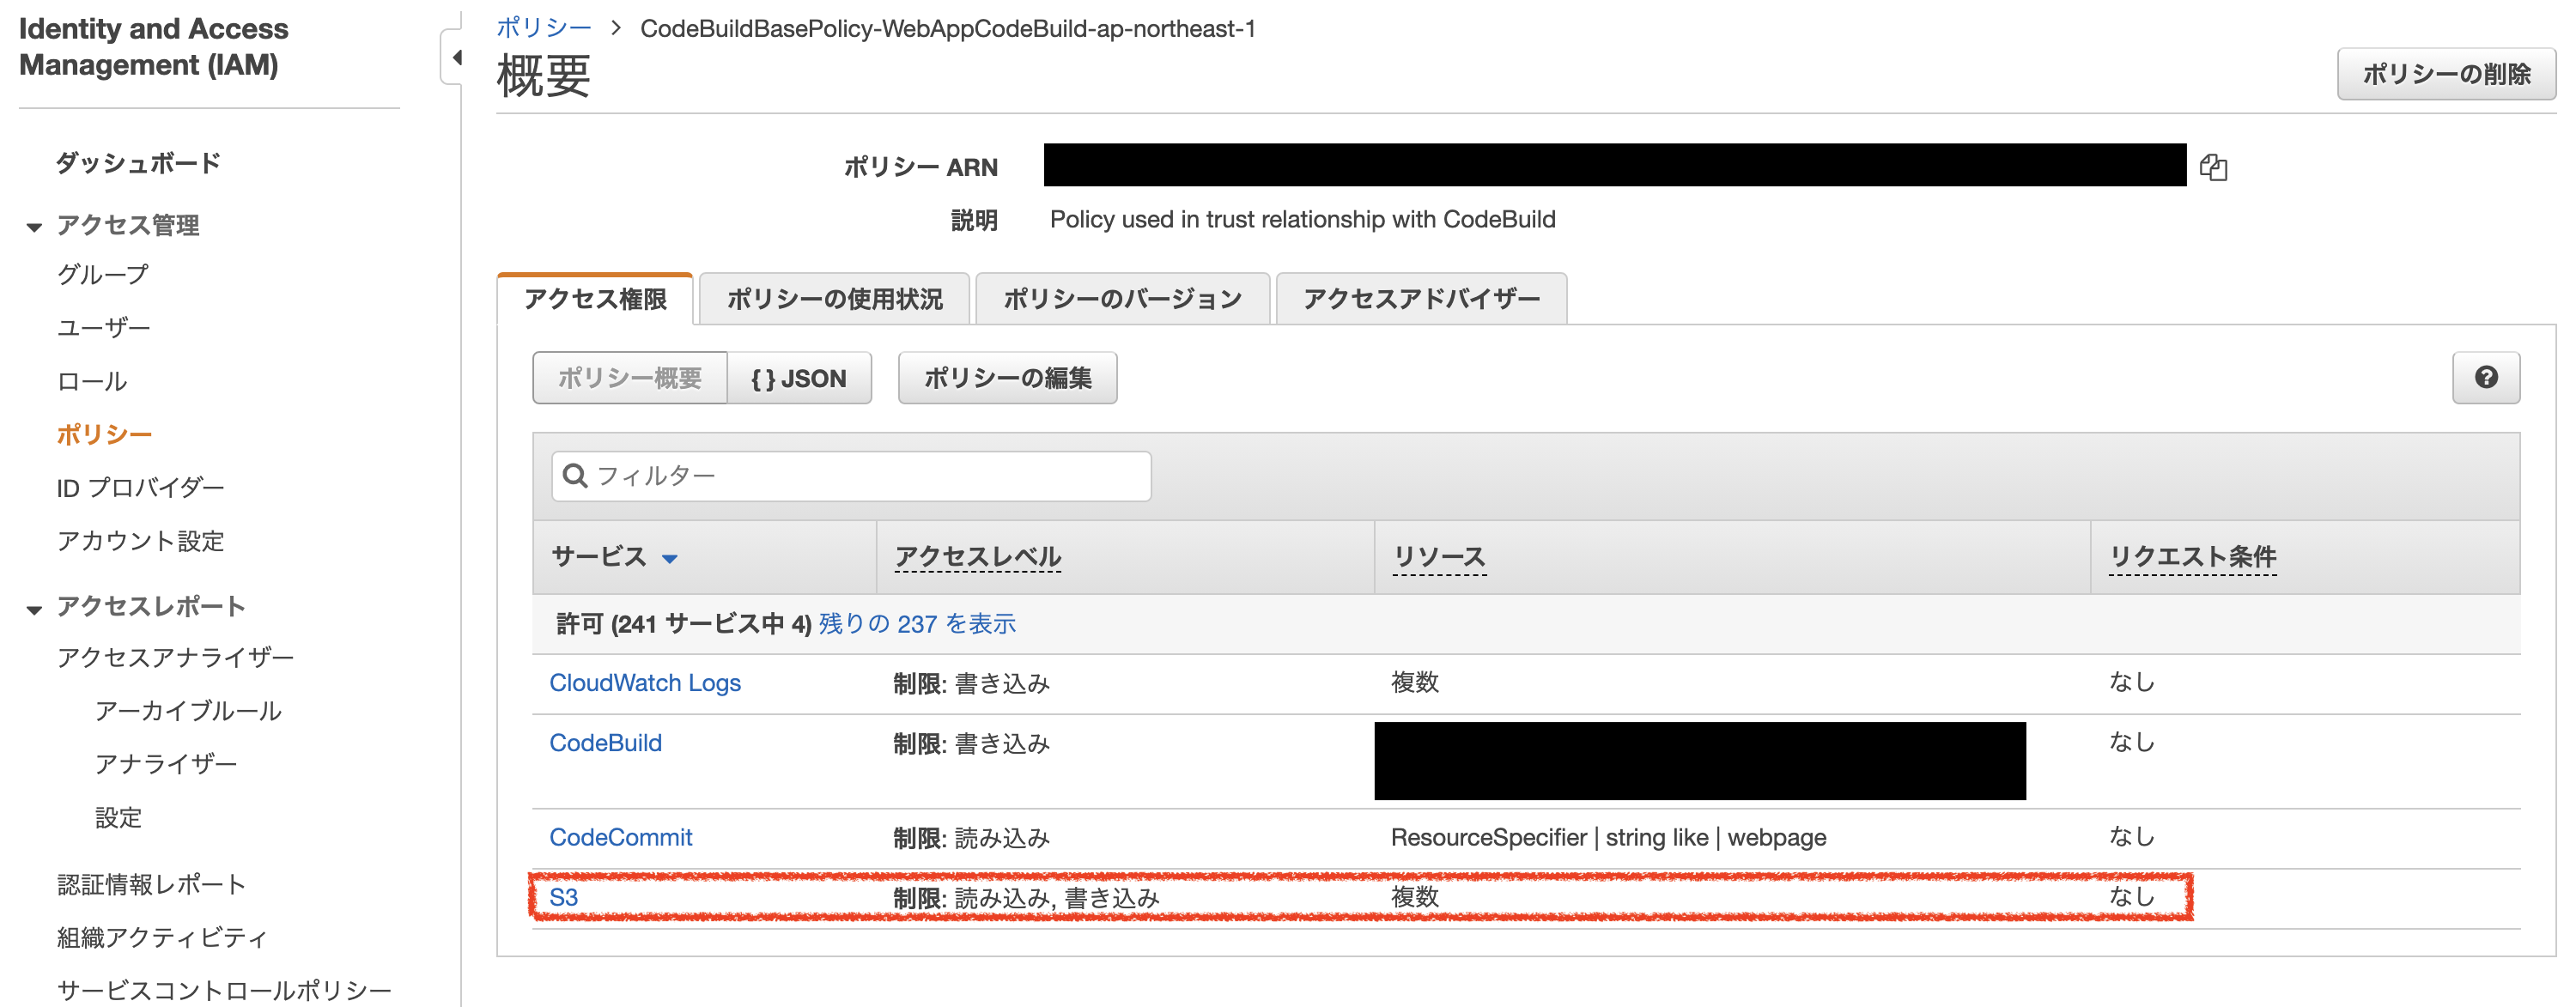
Task: Open 認証情報レポート in the sidebar
Action: pyautogui.click(x=151, y=884)
